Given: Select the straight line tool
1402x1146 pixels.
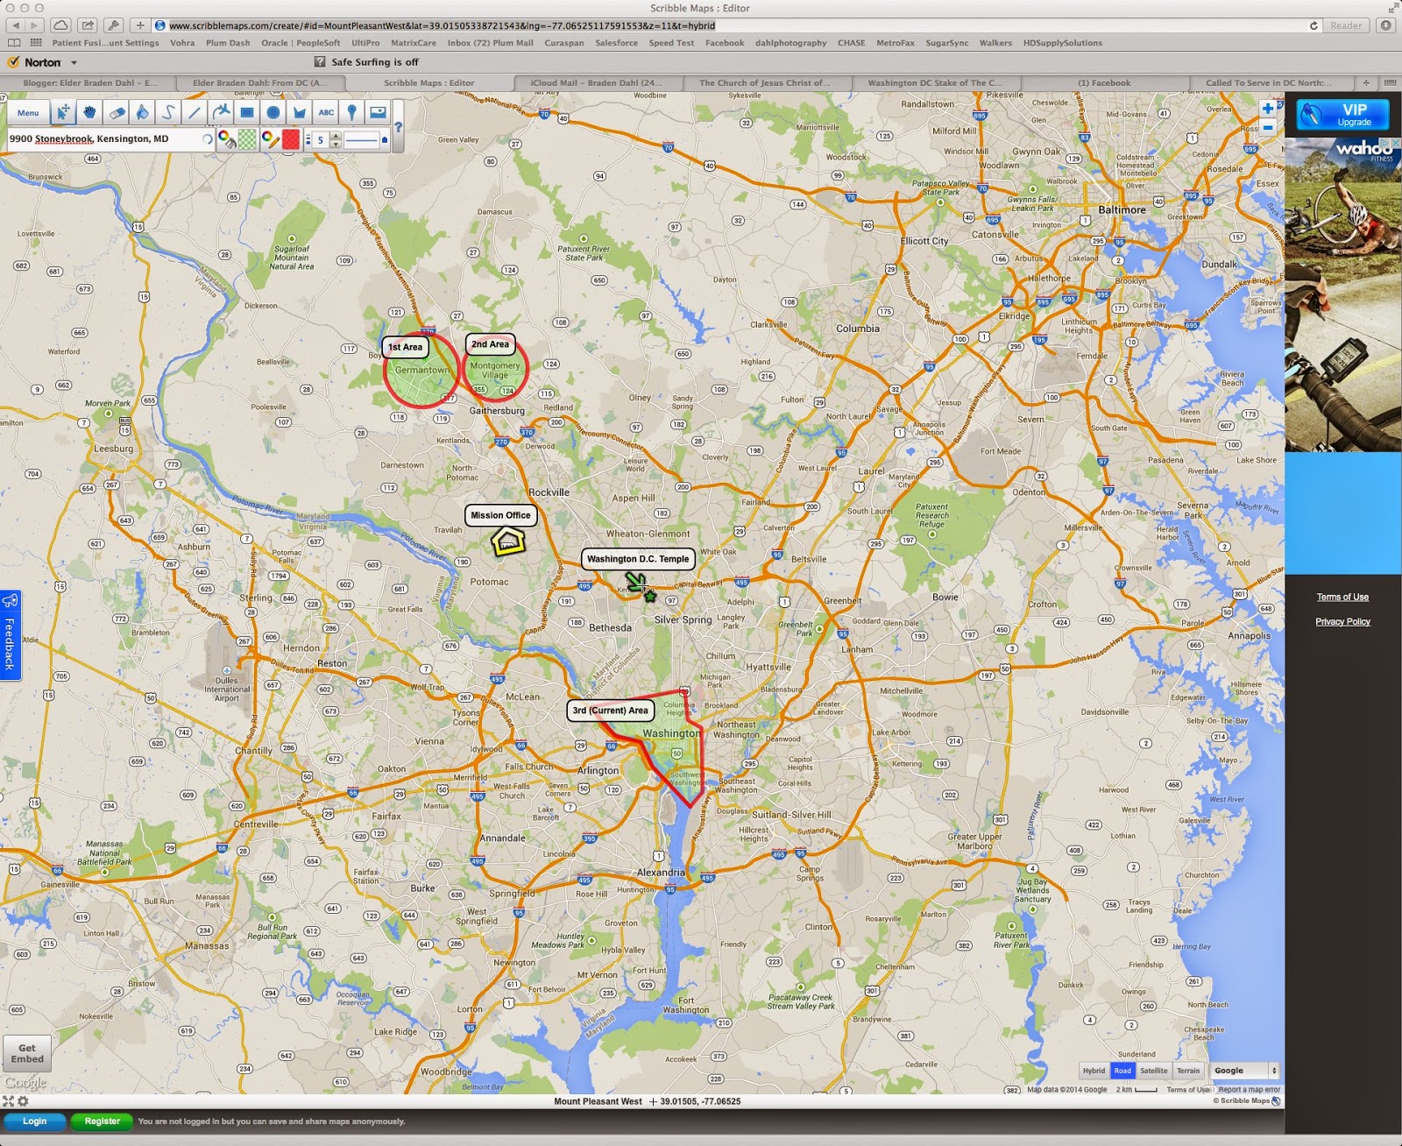Looking at the screenshot, I should (195, 112).
